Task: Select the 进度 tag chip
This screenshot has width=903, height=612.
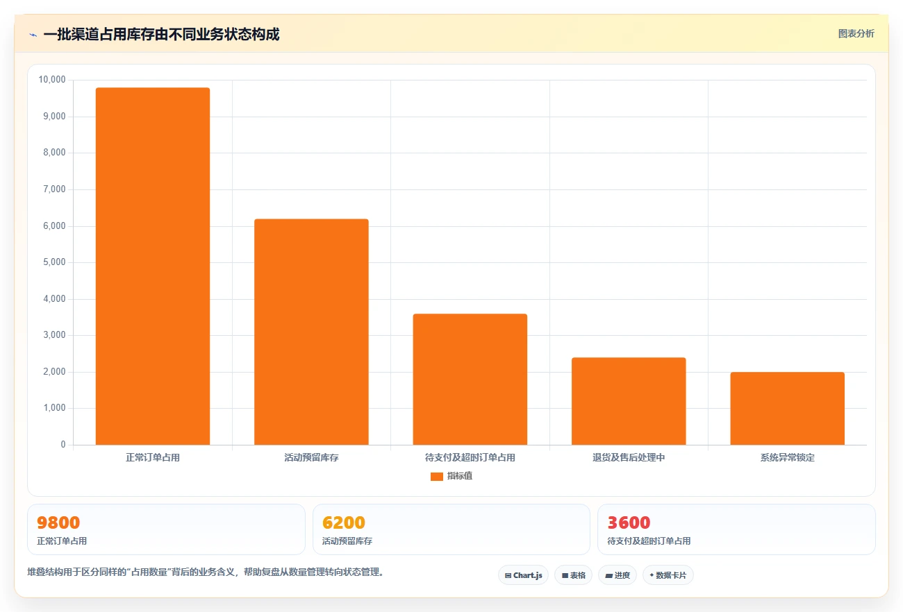Action: pyautogui.click(x=618, y=575)
